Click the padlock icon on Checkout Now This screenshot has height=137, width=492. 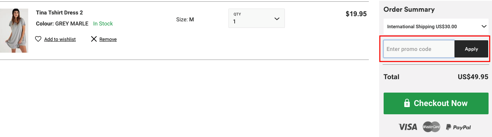point(407,103)
